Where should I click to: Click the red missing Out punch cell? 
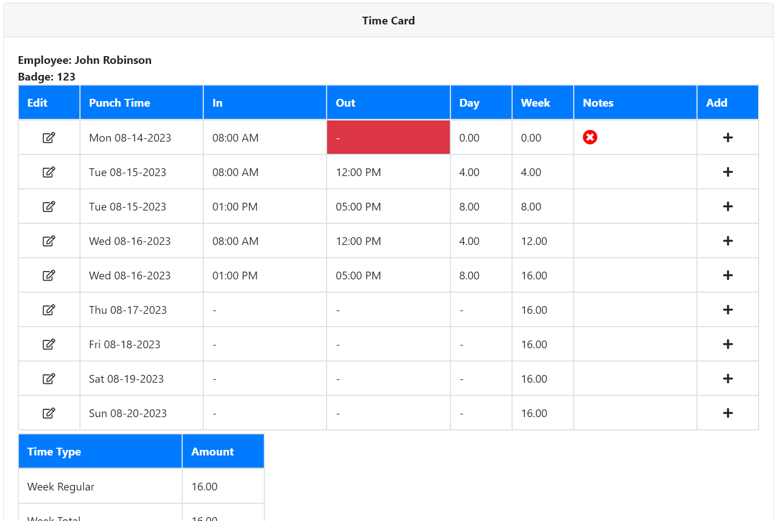click(388, 137)
